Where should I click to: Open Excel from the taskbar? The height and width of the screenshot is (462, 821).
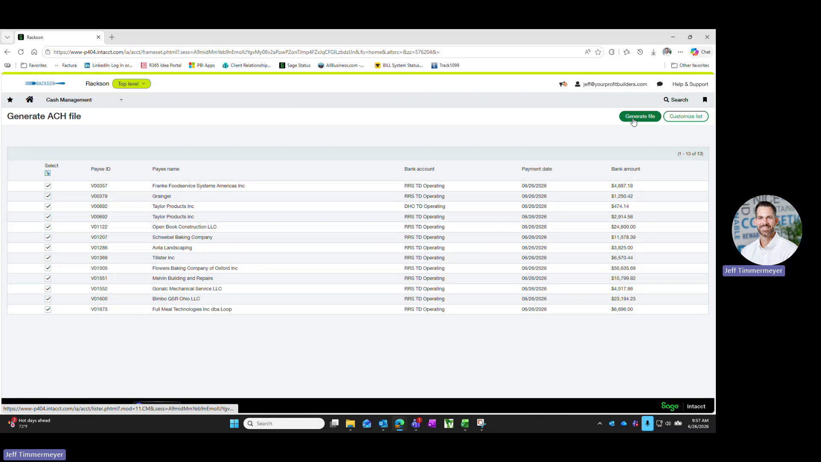(465, 423)
